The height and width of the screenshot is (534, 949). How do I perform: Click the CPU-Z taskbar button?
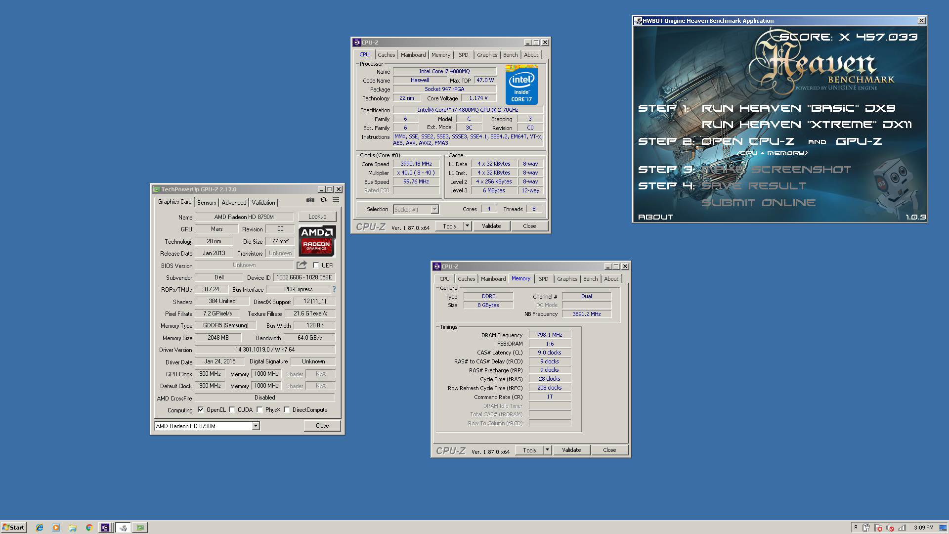[x=105, y=528]
